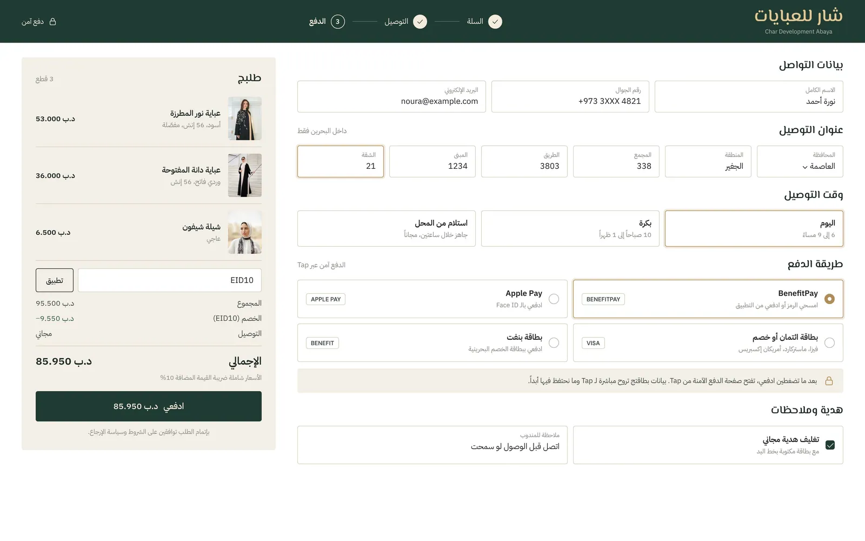Click the VISA badge

[593, 343]
